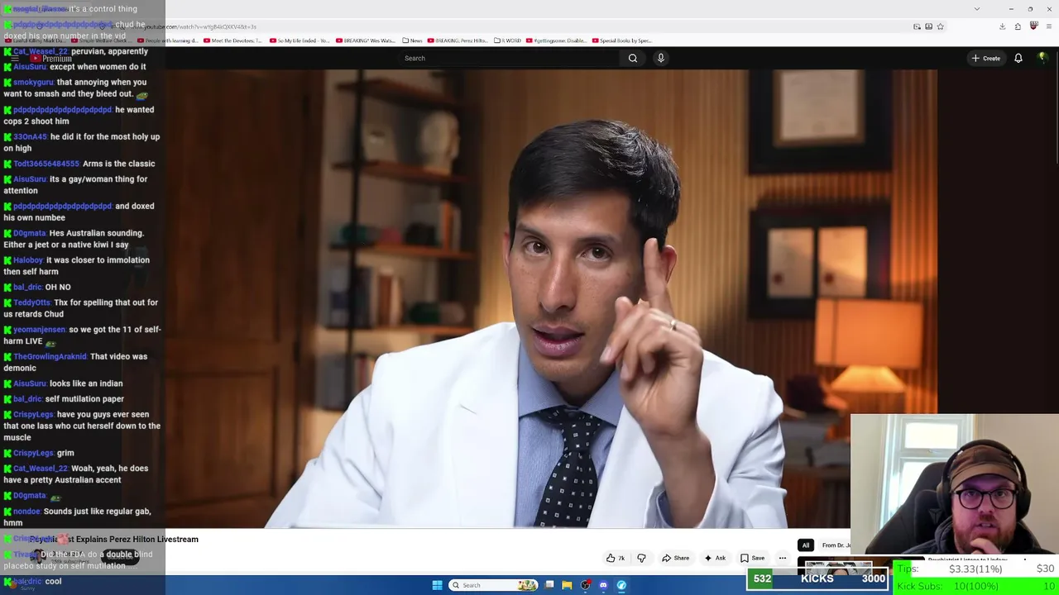Viewport: 1059px width, 595px height.
Task: Start voice search with the microphone icon
Action: (660, 58)
